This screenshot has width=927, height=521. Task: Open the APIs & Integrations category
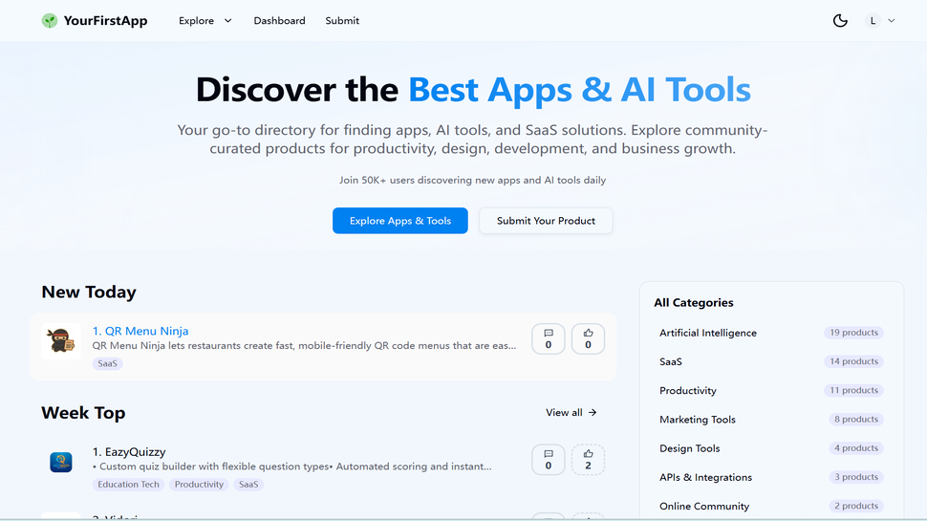706,477
